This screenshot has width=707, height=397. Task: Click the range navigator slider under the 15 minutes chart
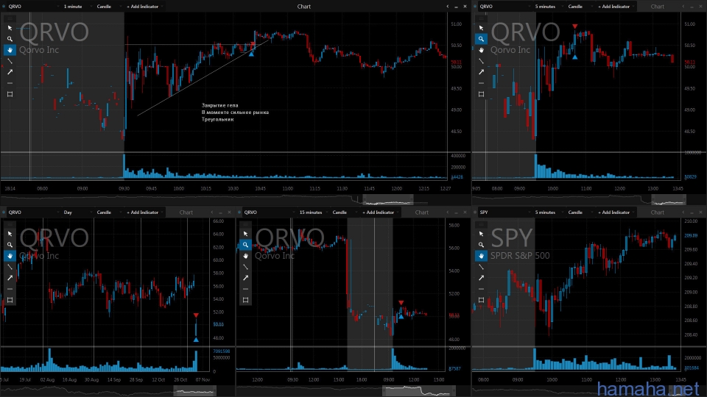[x=419, y=390]
